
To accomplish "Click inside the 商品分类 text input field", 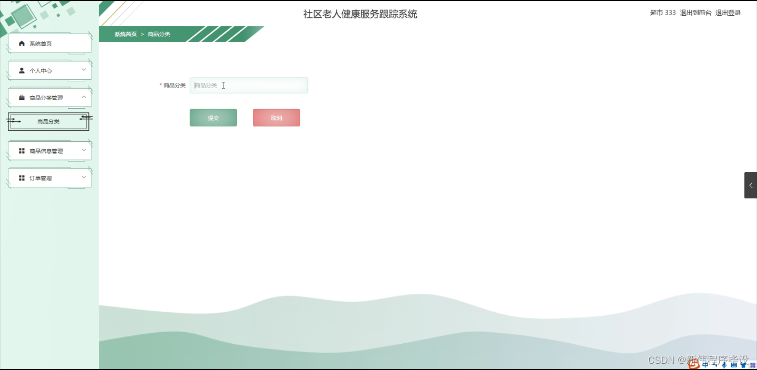I will 249,85.
